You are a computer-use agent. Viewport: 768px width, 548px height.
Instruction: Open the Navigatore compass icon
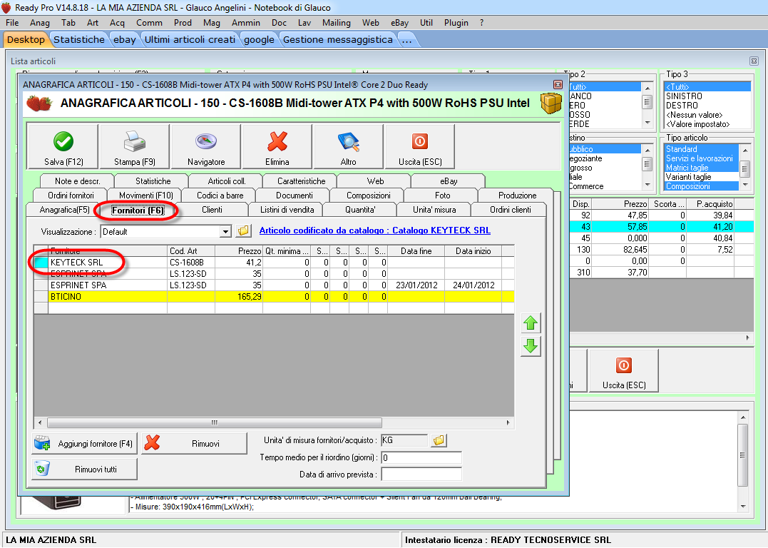coord(205,142)
